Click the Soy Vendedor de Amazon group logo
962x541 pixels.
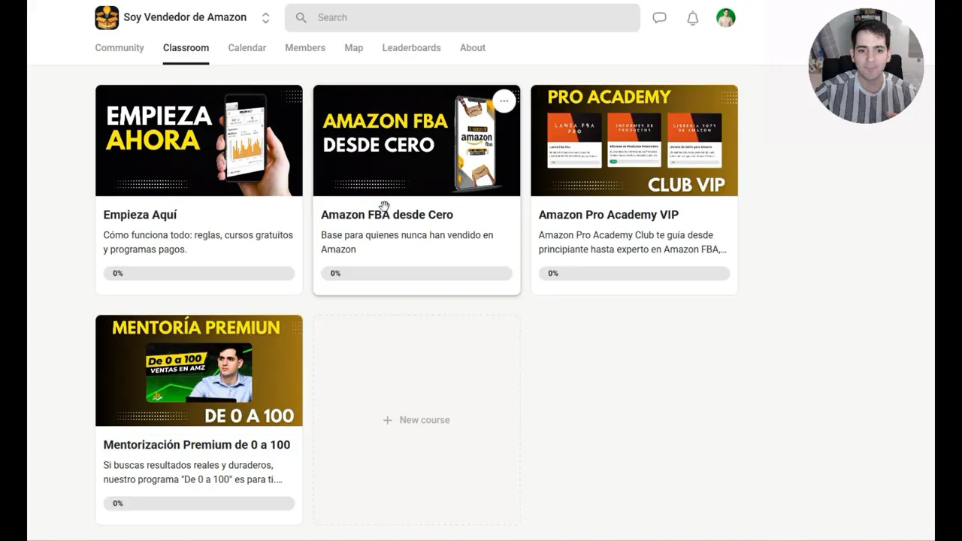107,17
